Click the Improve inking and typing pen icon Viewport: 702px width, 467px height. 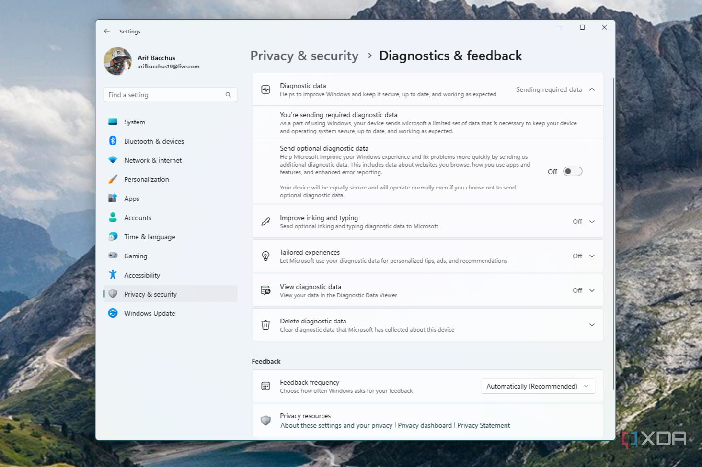(265, 222)
